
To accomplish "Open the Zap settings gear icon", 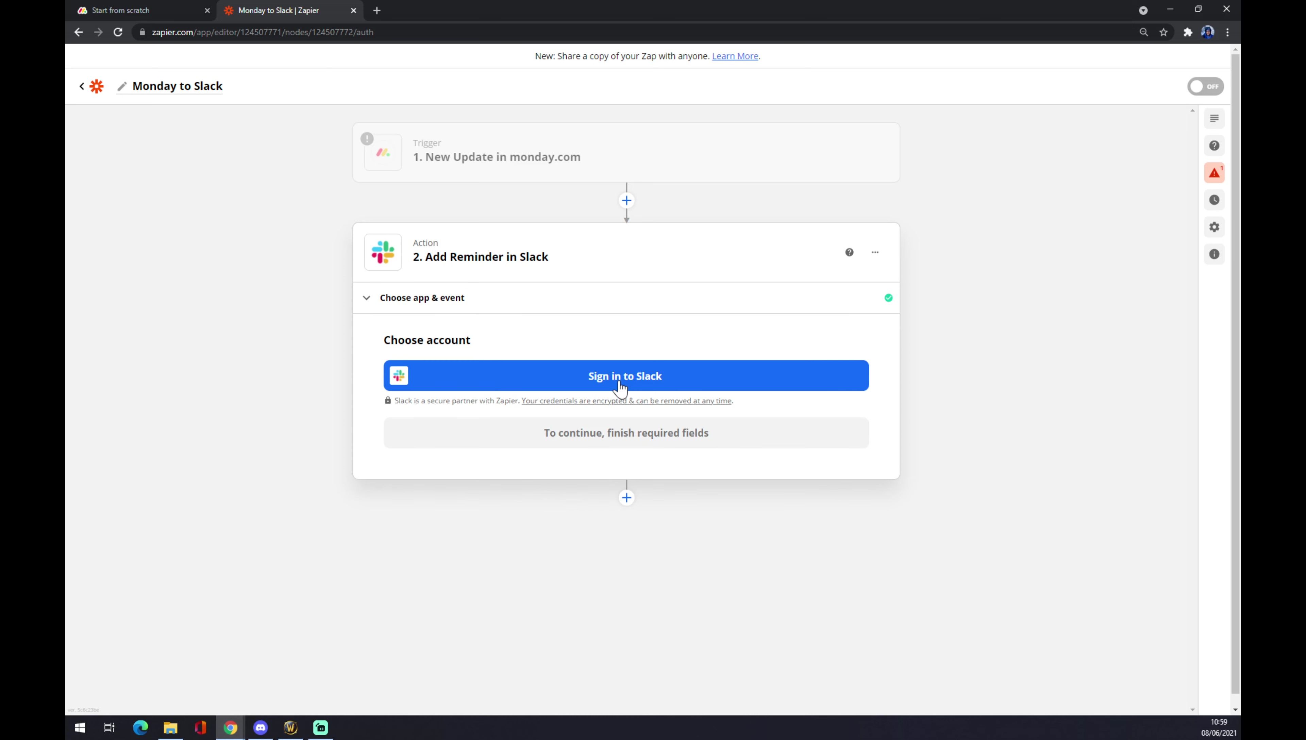I will (x=1214, y=227).
